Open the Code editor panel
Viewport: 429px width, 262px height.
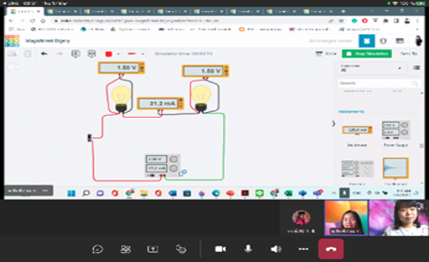click(326, 54)
